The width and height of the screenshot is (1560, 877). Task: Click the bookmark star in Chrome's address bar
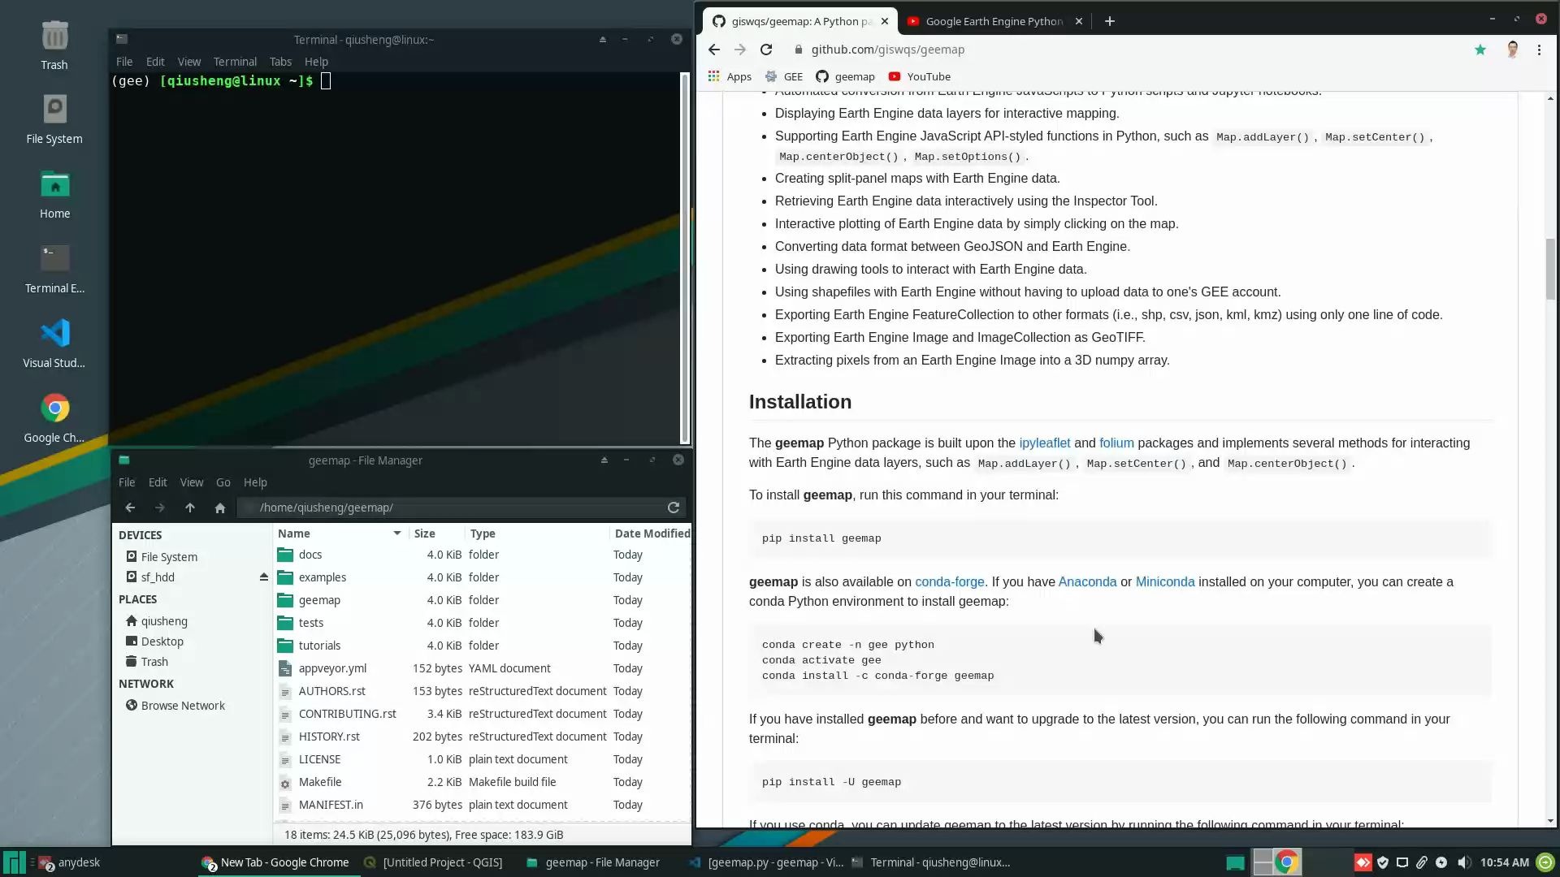(x=1480, y=50)
